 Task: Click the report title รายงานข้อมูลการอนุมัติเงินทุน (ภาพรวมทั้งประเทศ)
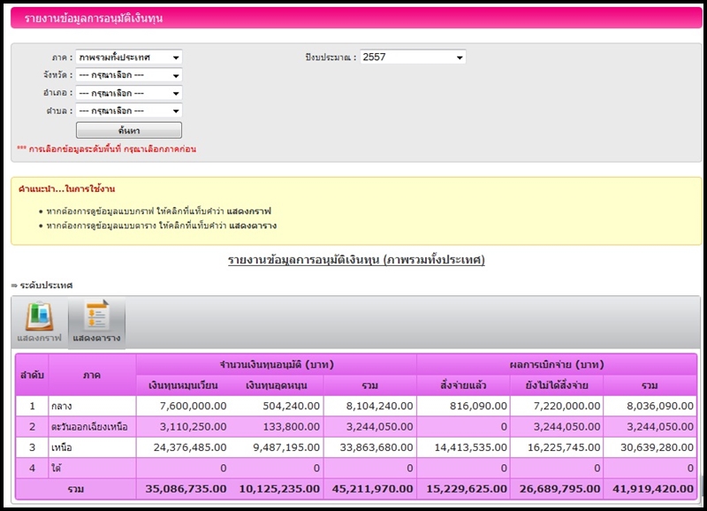point(356,260)
